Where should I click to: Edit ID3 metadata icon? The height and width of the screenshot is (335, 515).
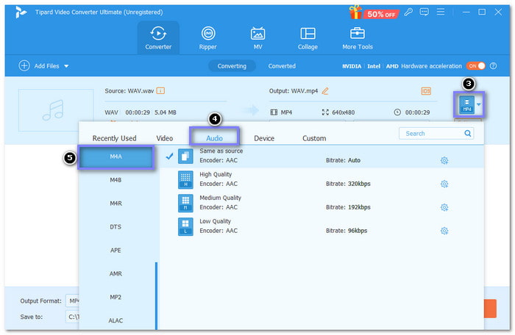[426, 91]
